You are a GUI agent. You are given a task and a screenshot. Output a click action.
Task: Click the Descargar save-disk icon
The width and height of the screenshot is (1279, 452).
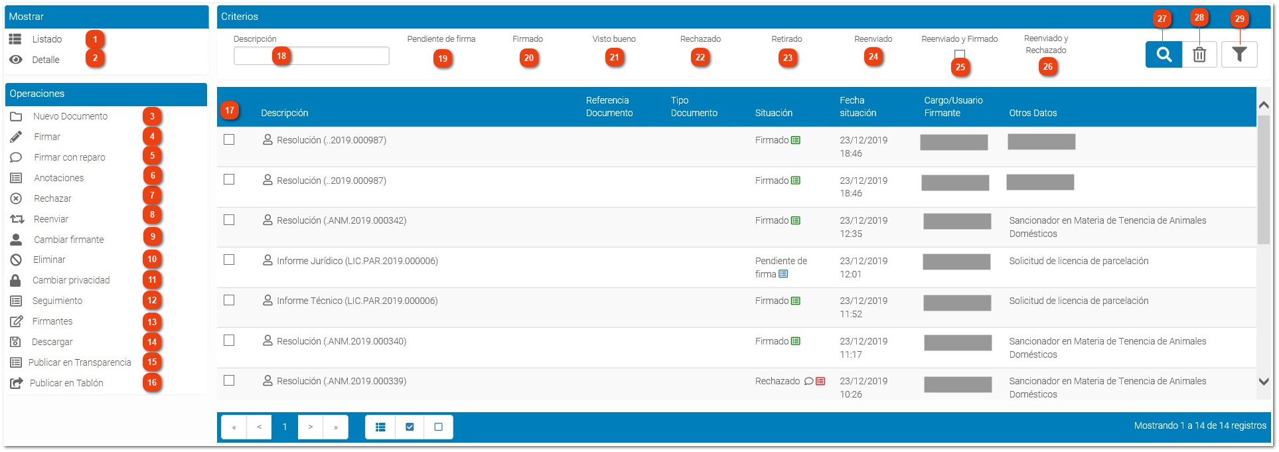(16, 342)
